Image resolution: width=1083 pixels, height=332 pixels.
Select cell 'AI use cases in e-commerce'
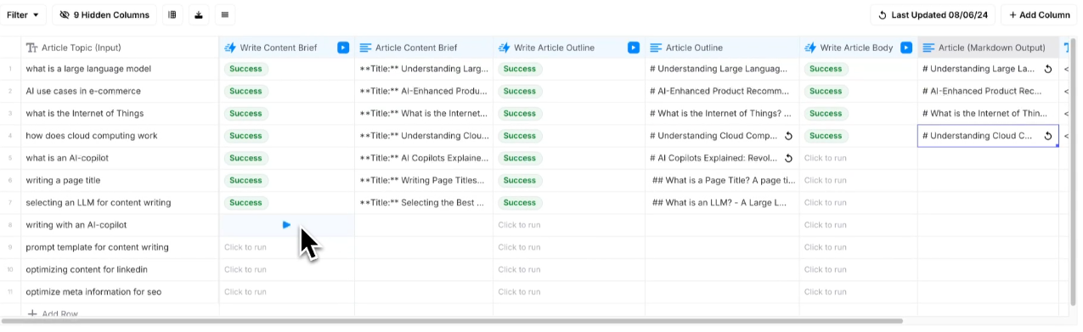[x=120, y=91]
